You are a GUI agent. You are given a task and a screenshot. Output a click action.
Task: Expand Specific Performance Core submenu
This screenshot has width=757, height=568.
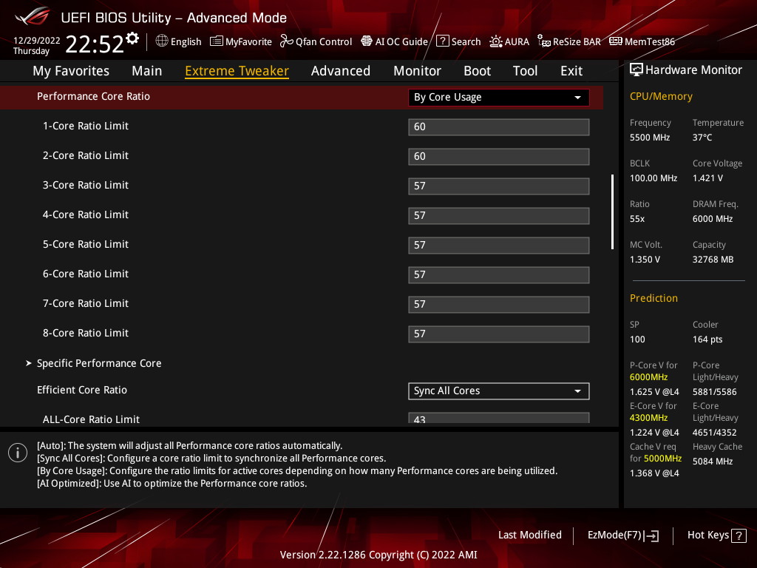coord(99,363)
